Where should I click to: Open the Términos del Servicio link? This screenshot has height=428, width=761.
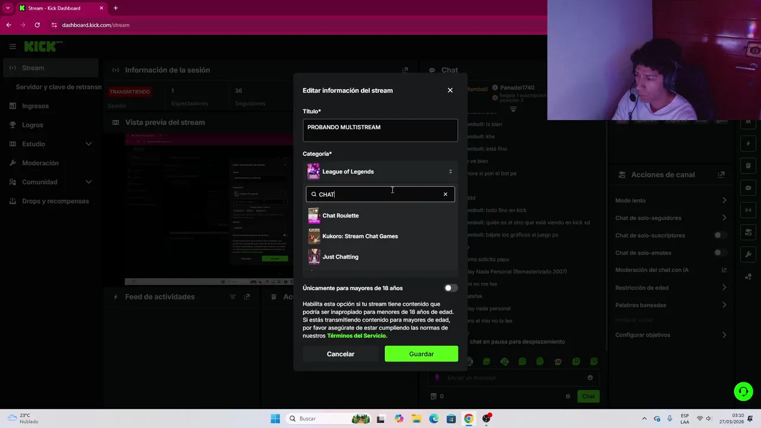click(x=356, y=336)
